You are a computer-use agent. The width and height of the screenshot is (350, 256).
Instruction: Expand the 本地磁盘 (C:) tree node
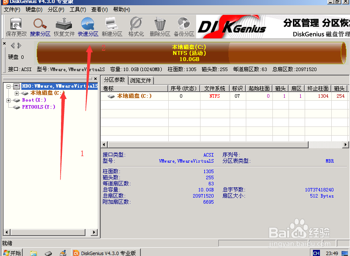[17, 93]
